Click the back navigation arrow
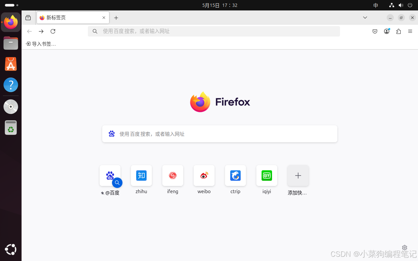 point(29,31)
